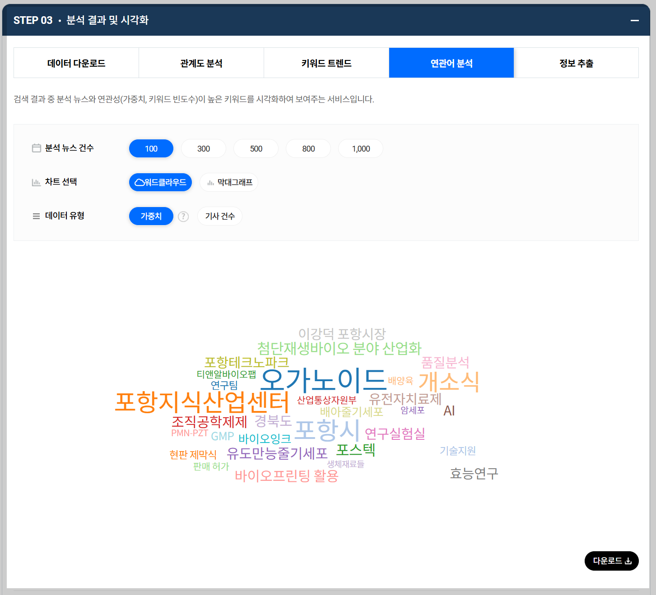
Task: Enable the 가중치 data type option
Action: pos(151,216)
